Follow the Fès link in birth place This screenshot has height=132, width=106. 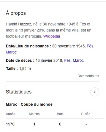coord(90,46)
